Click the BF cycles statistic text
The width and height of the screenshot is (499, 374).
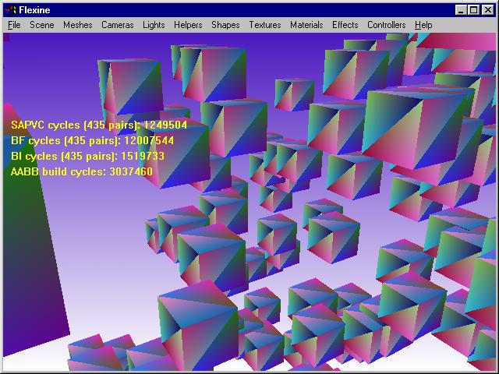[x=92, y=140]
